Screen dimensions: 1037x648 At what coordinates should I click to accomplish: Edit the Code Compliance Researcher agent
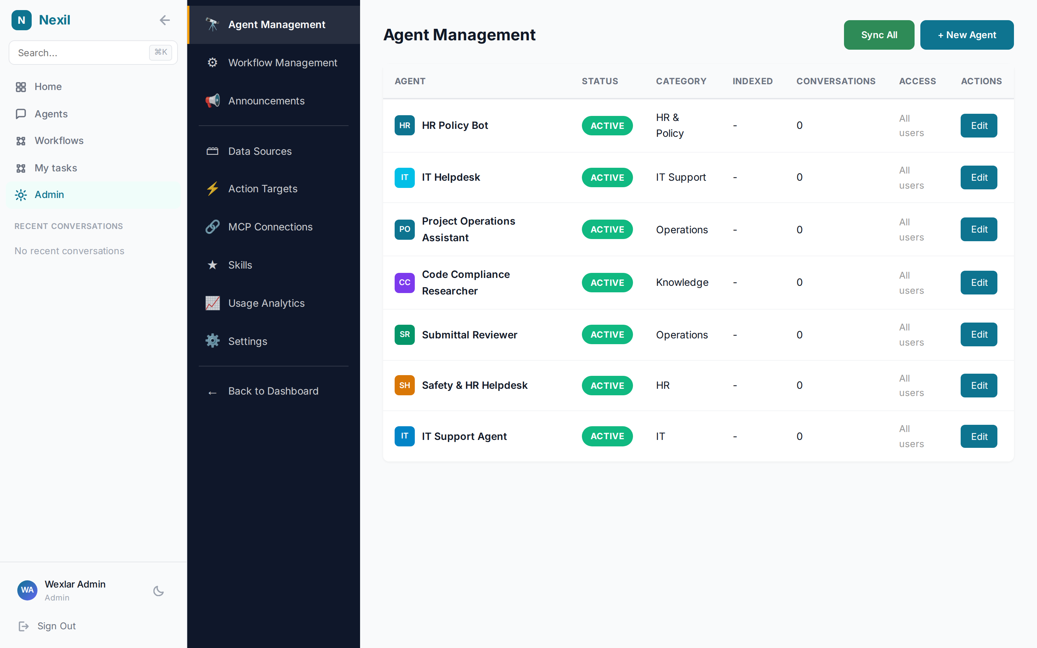tap(979, 283)
